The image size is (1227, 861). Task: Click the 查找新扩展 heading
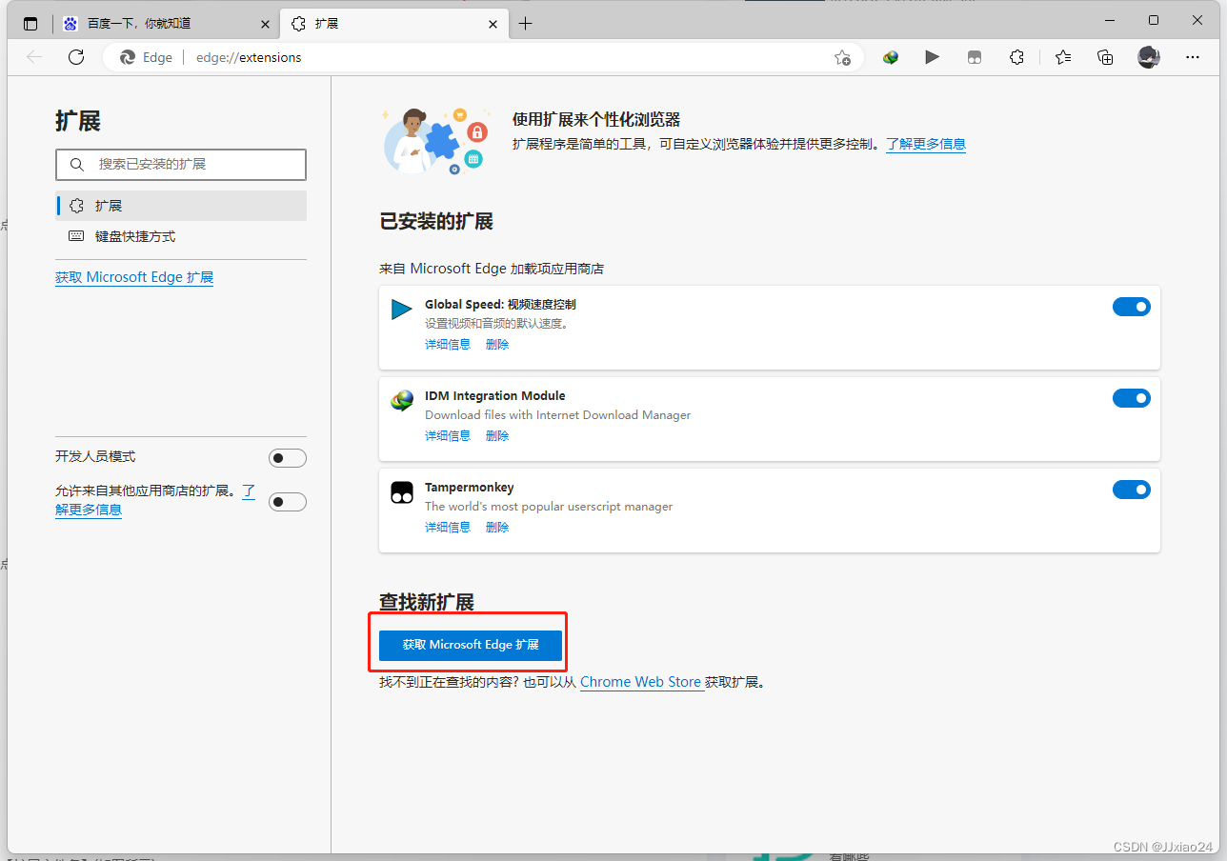click(x=427, y=602)
